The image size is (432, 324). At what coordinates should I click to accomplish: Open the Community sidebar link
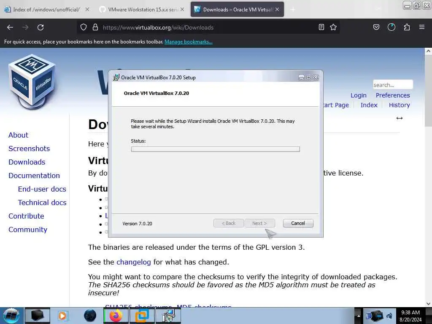(x=28, y=229)
